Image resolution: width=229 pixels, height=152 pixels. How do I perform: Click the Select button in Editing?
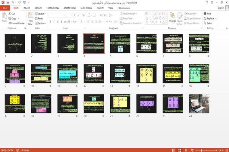209,23
